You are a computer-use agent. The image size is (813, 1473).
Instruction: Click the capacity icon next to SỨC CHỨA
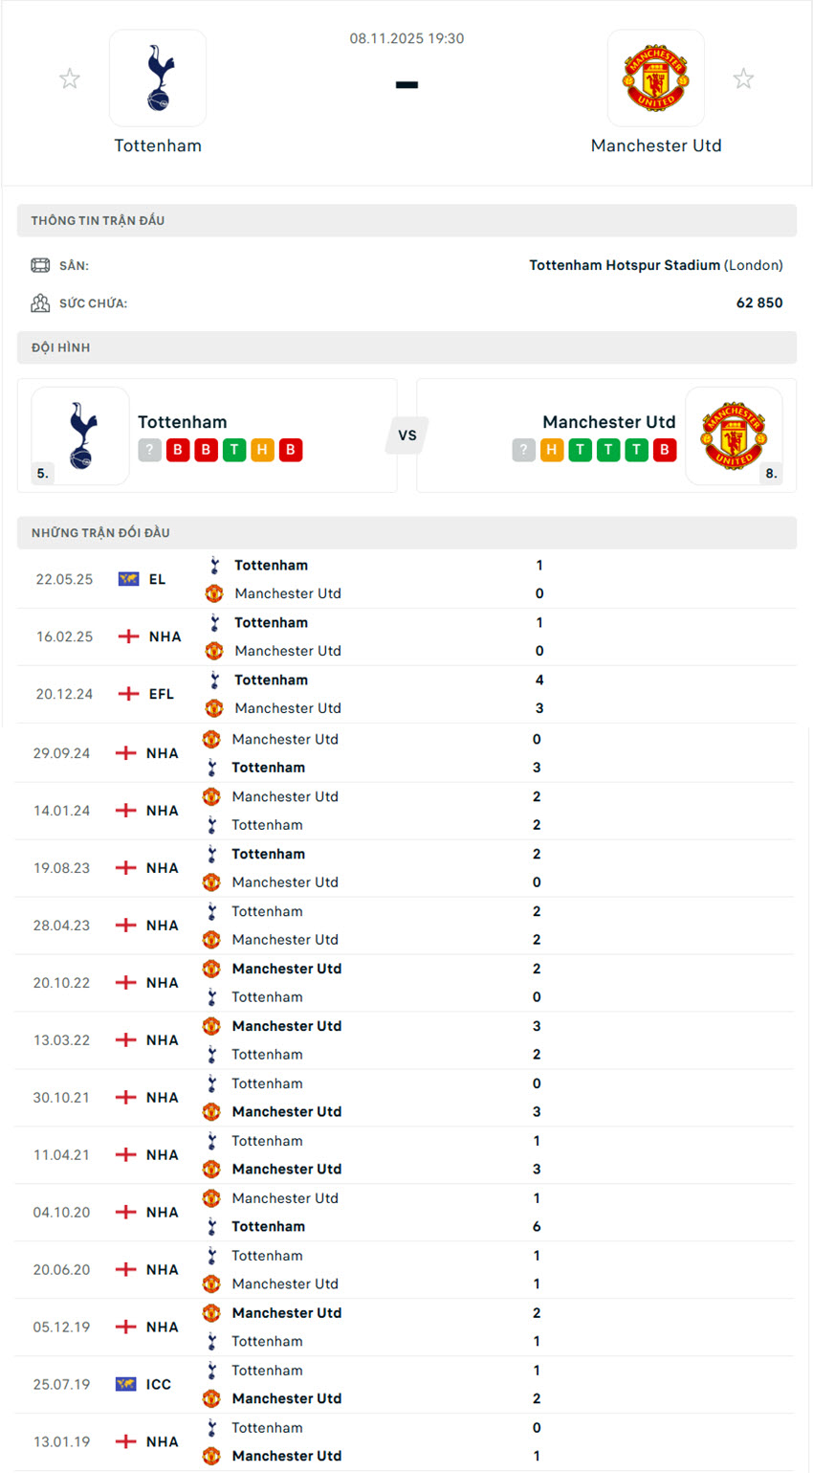(40, 302)
